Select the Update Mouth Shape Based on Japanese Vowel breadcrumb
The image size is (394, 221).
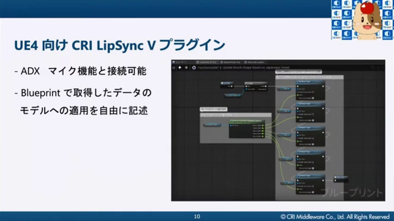(x=256, y=67)
